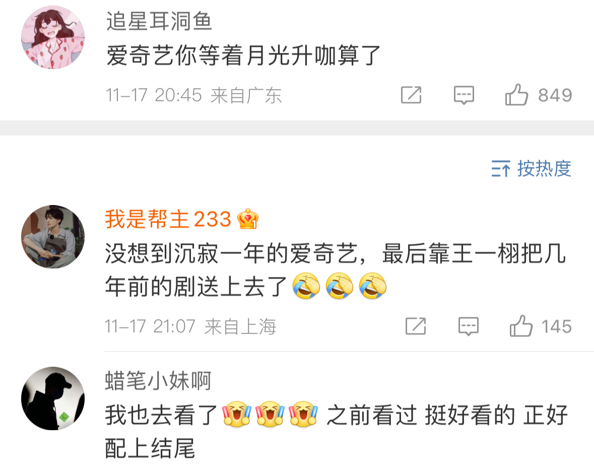View 我是帮主233's avatar photo

tap(53, 237)
